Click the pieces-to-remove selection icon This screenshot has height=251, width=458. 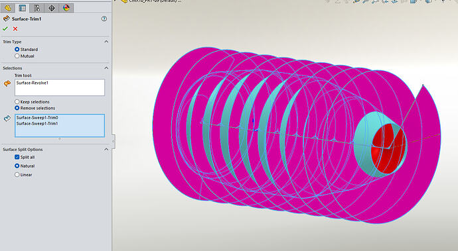pos(7,119)
